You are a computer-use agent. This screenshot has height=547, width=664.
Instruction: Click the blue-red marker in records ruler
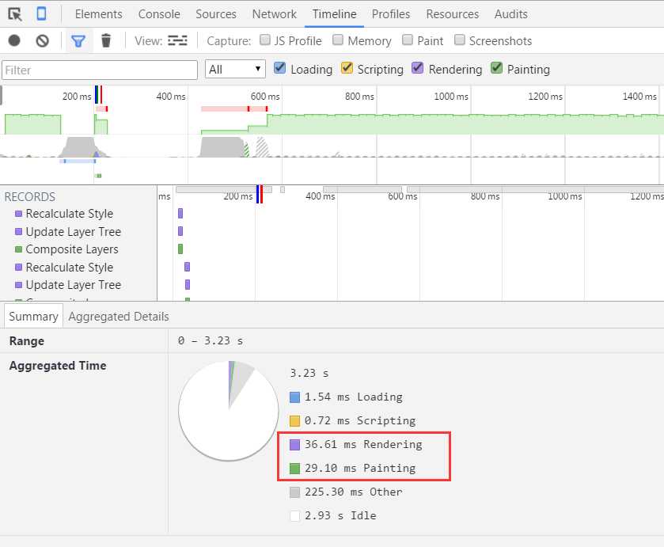[x=260, y=195]
